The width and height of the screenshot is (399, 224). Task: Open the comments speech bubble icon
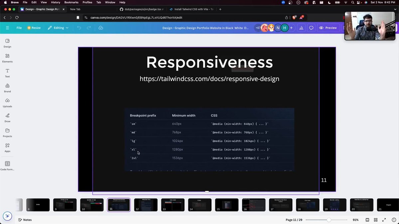(311, 28)
